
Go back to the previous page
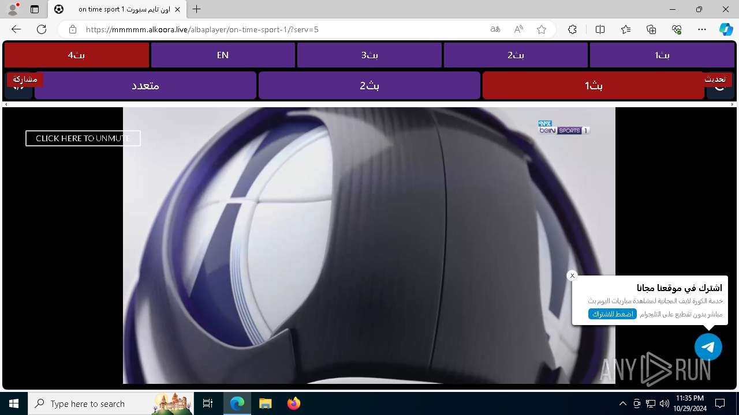tap(16, 29)
